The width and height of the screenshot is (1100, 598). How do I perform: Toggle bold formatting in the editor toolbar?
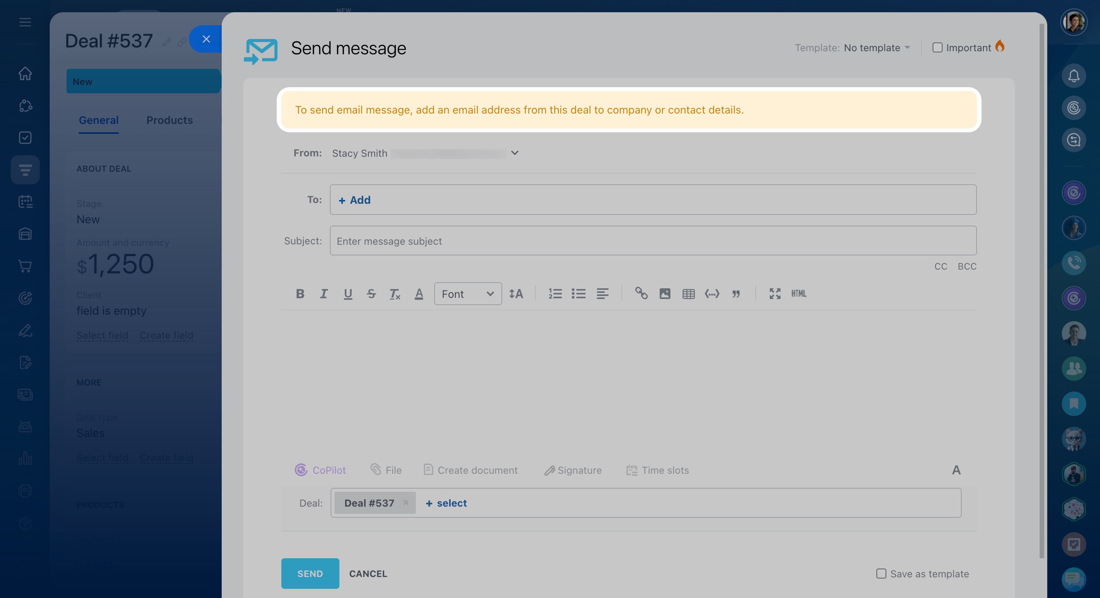(x=300, y=293)
